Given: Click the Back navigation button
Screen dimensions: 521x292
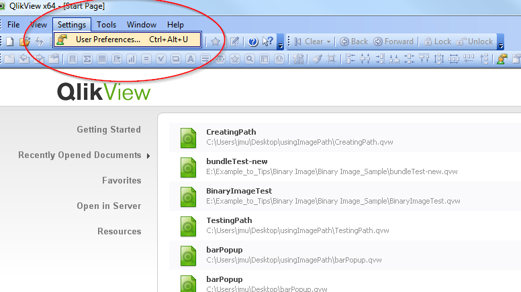Looking at the screenshot, I should (354, 42).
